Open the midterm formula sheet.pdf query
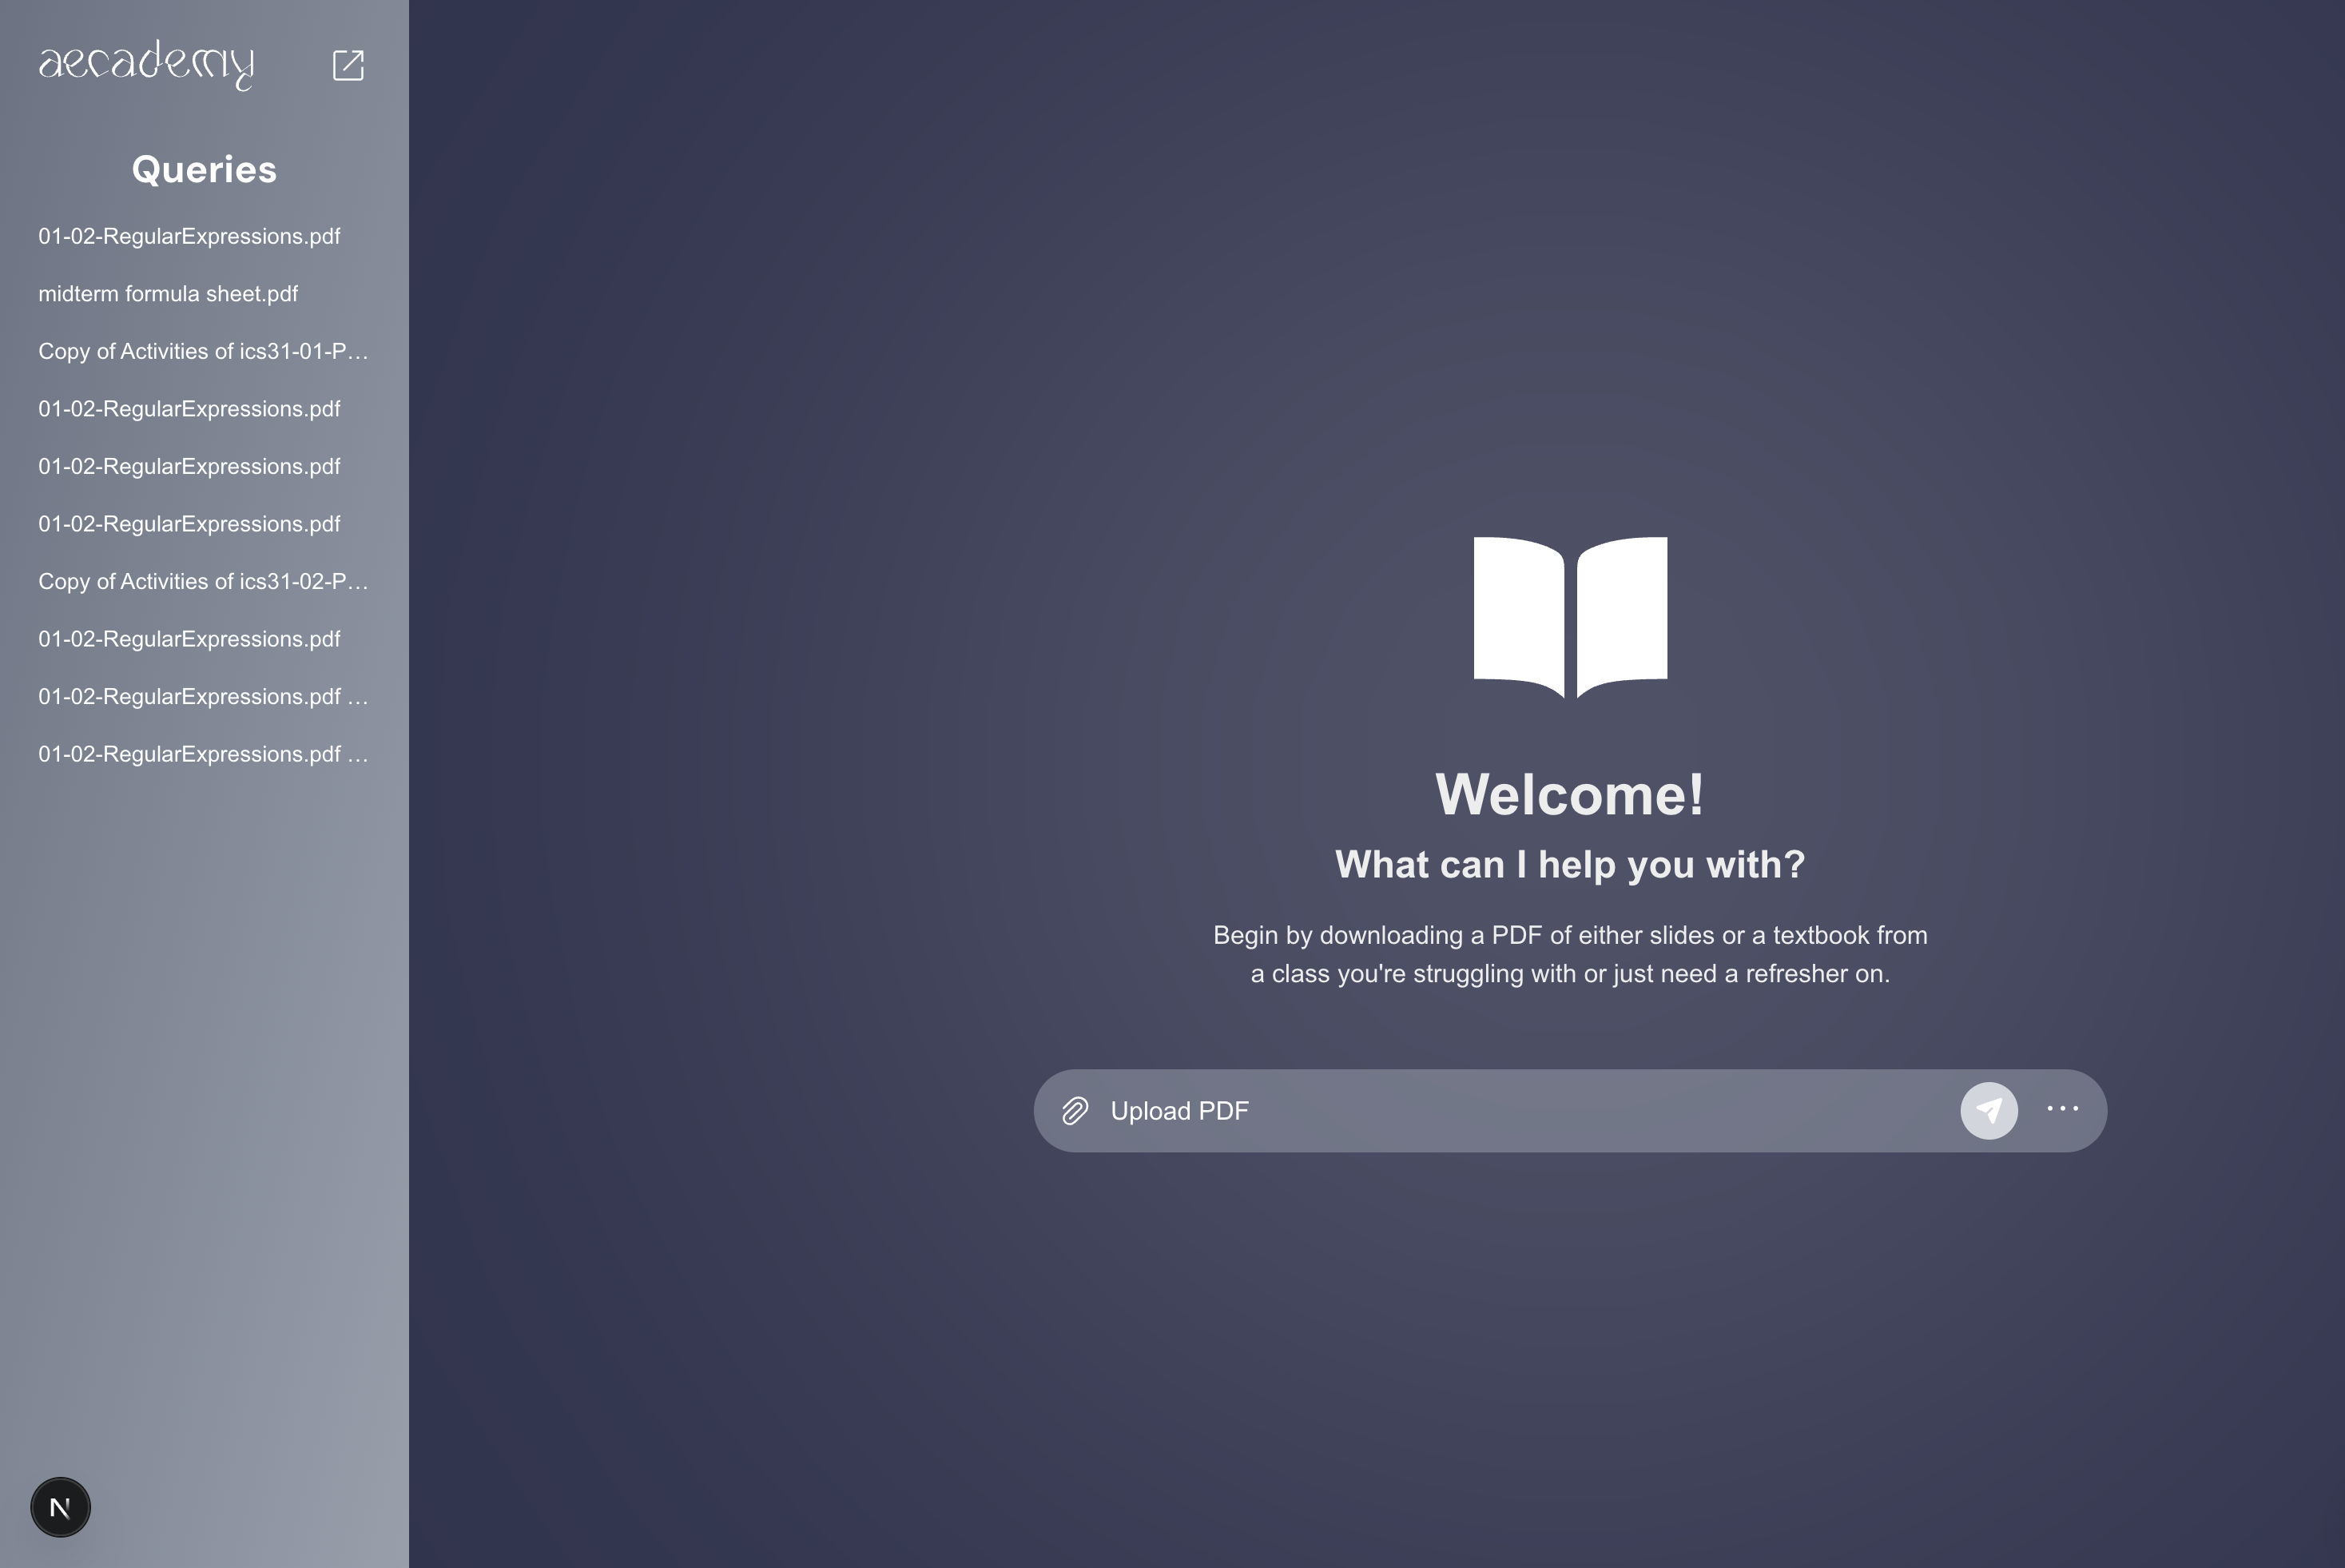The width and height of the screenshot is (2345, 1568). point(168,294)
